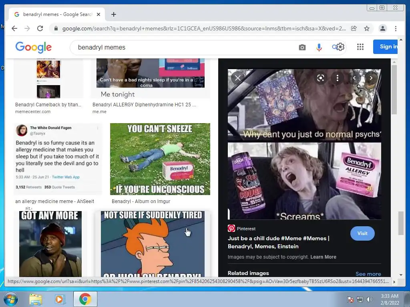410x307 pixels.
Task: Click the preview panel scrollbar thumb
Action: 394,90
